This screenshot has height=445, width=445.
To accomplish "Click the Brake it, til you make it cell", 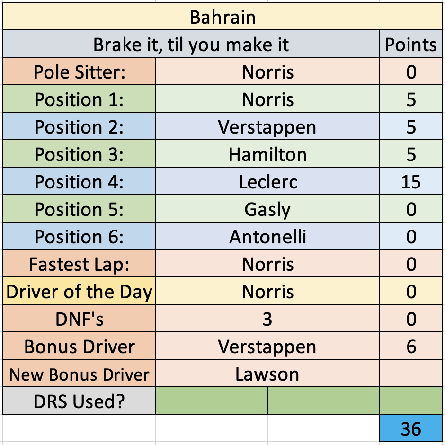I will coord(191,44).
